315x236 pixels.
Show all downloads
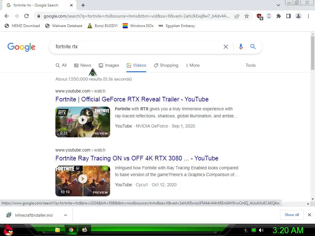[292, 215]
